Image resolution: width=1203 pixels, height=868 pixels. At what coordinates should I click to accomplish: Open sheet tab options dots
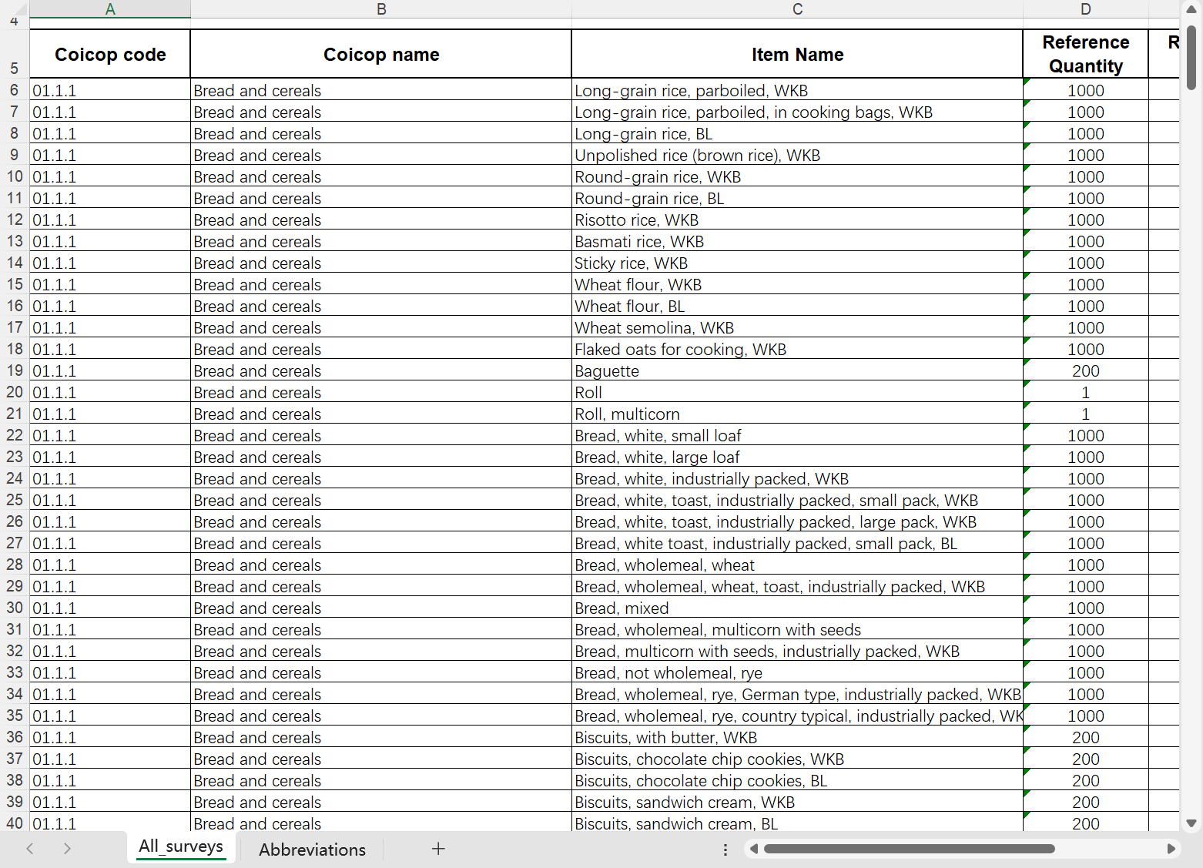click(x=725, y=850)
